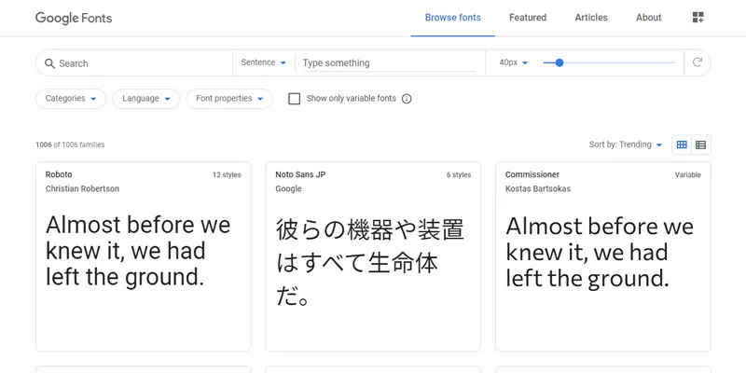This screenshot has width=746, height=373.
Task: Open the Articles tab
Action: click(x=591, y=18)
